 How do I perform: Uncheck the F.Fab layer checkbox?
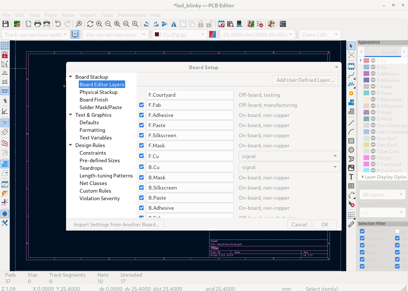(x=141, y=105)
